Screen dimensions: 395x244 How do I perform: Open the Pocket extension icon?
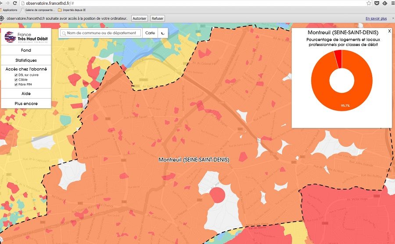point(377,3)
